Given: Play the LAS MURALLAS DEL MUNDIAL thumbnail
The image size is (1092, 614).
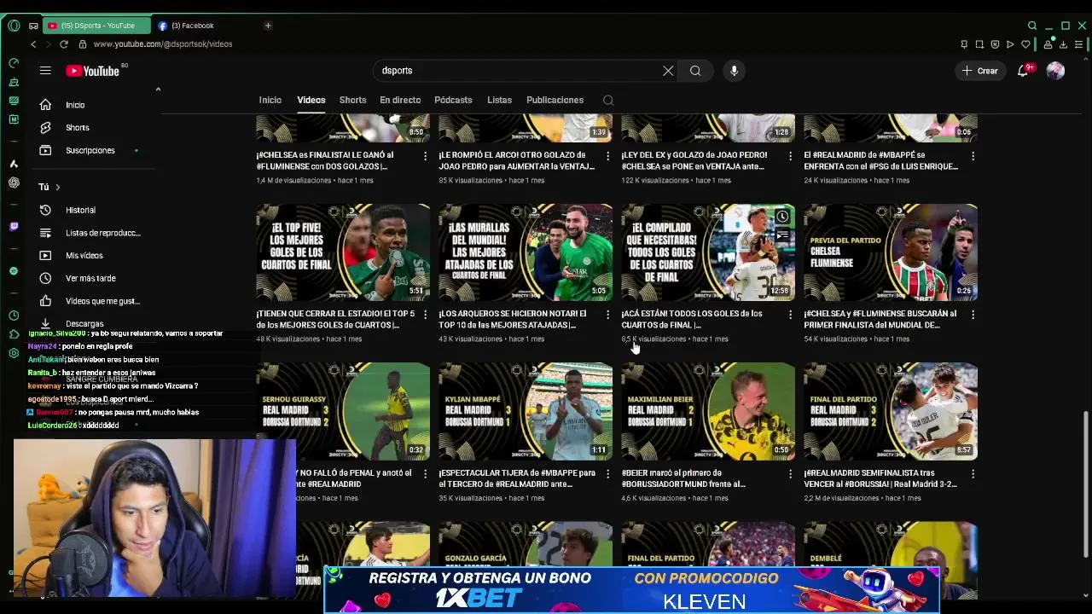Looking at the screenshot, I should 526,252.
